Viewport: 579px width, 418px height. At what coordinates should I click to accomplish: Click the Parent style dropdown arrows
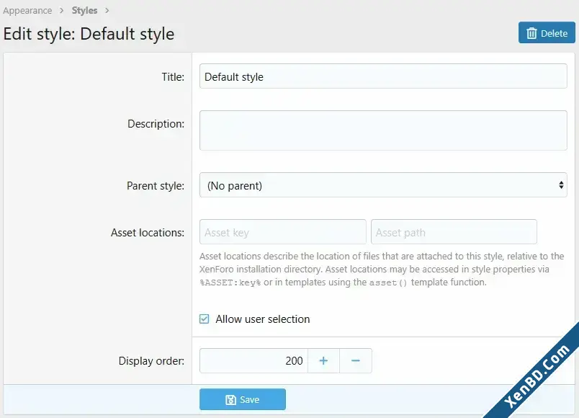coord(561,184)
